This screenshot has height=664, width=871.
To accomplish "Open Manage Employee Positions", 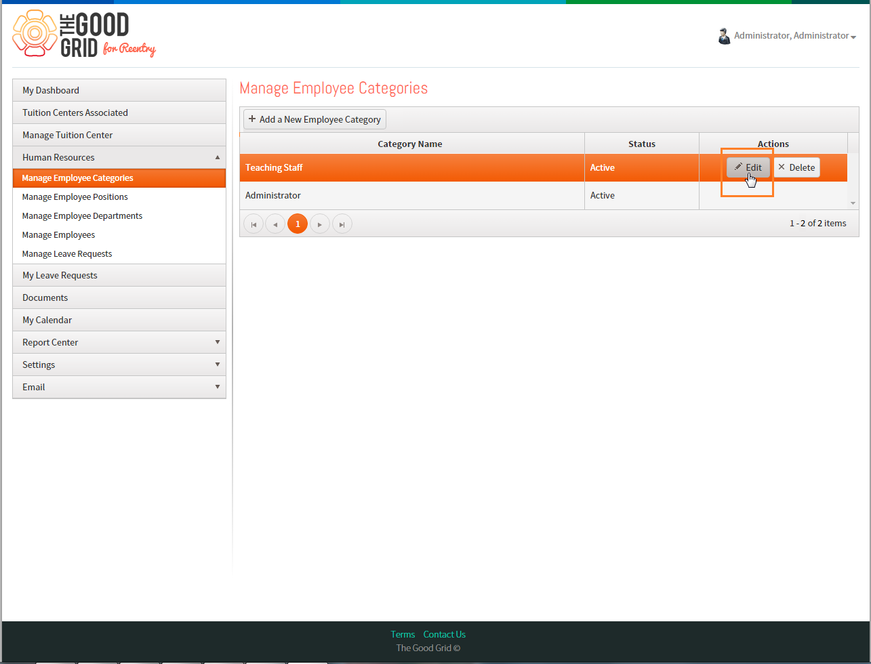I will (75, 197).
